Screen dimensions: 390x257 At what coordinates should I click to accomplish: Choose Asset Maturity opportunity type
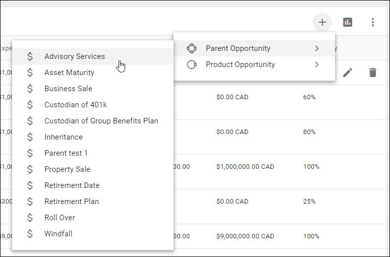69,73
